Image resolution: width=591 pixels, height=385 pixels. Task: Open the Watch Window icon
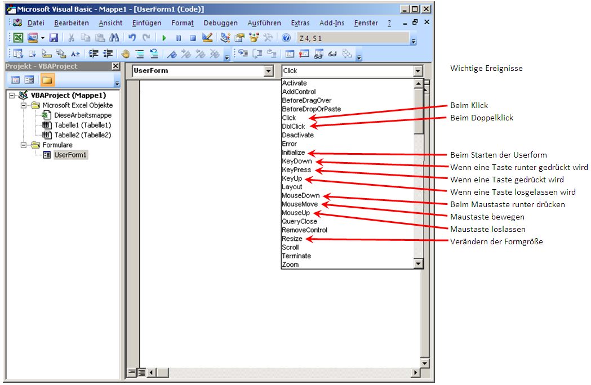coord(318,54)
